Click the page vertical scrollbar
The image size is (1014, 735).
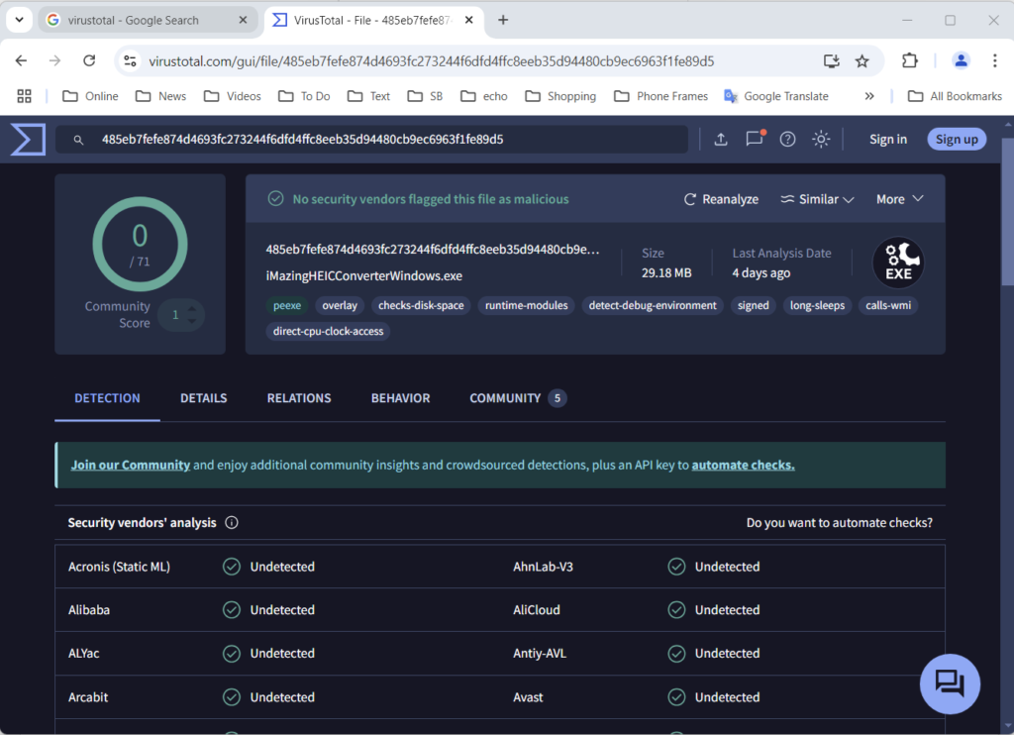[x=1007, y=214]
